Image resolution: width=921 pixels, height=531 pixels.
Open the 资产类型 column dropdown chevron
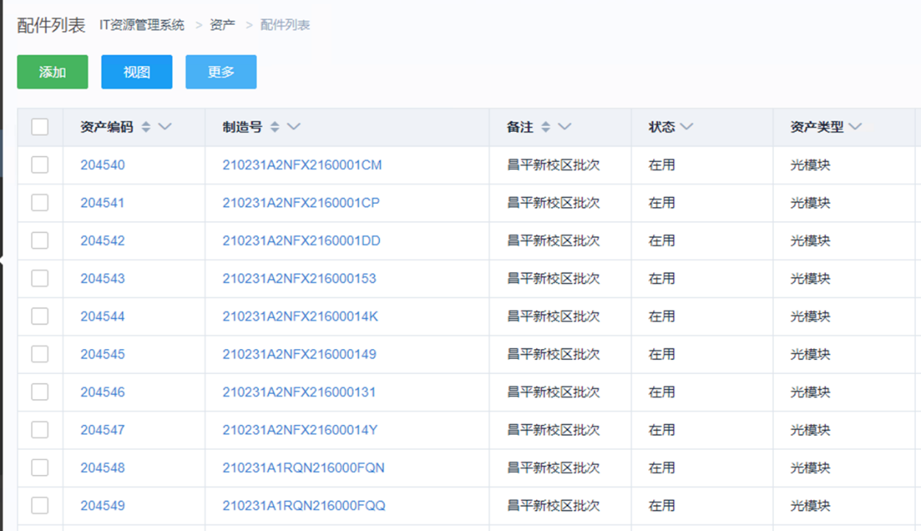point(855,127)
